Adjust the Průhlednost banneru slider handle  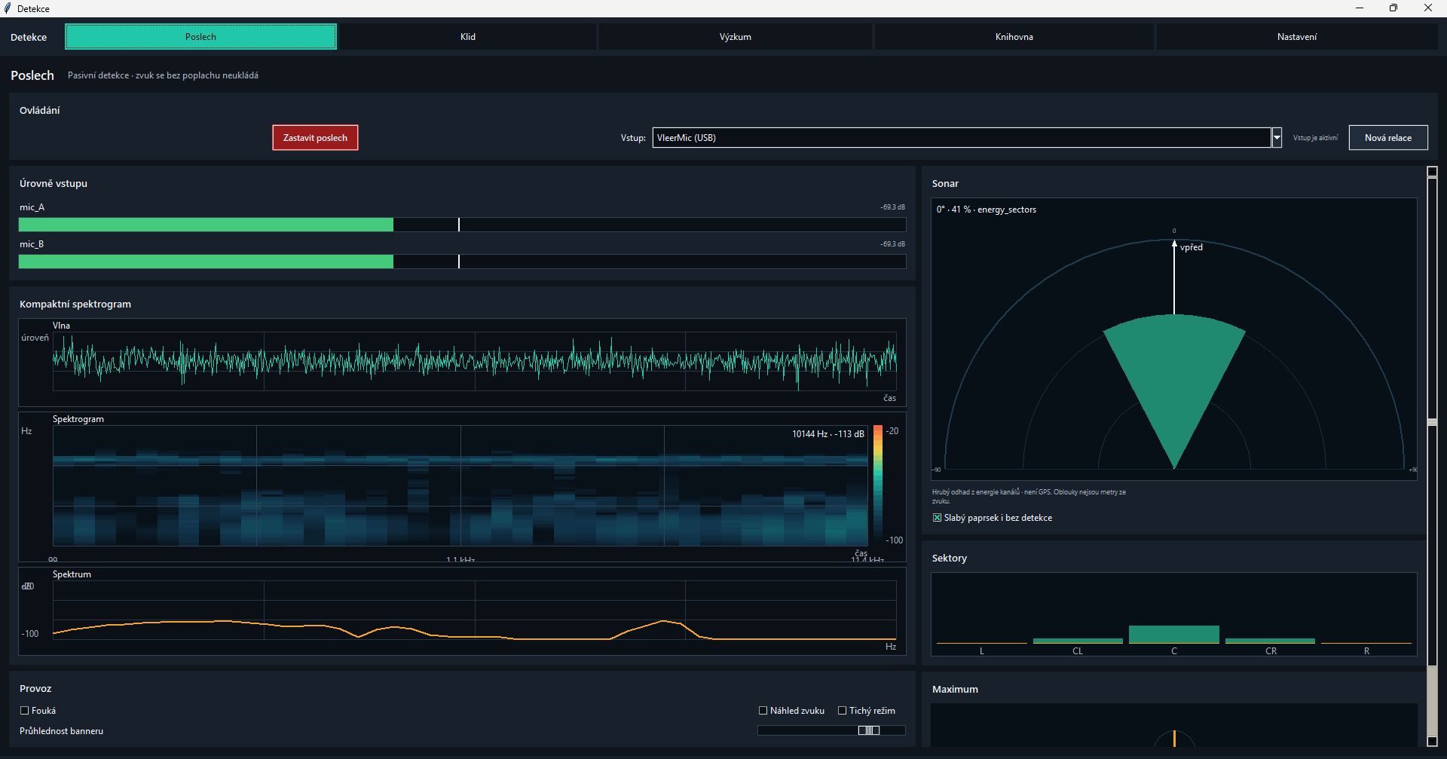click(x=869, y=730)
